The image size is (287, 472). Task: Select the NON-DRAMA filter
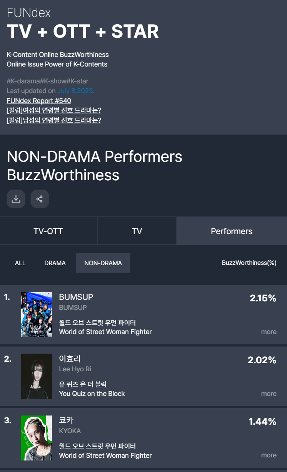[103, 263]
